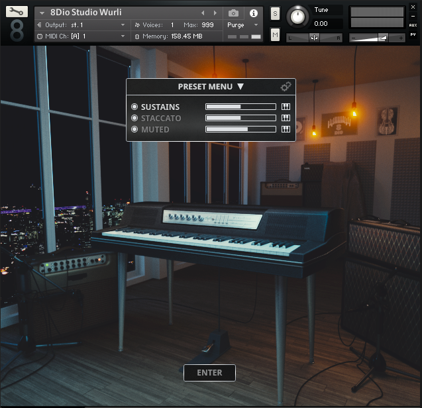
Task: Toggle the Mute (M) button
Action: tap(275, 34)
